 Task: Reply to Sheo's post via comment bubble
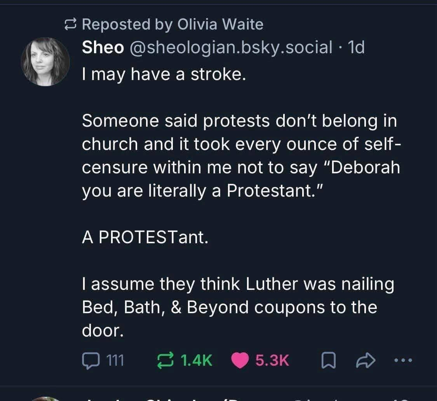point(91,361)
